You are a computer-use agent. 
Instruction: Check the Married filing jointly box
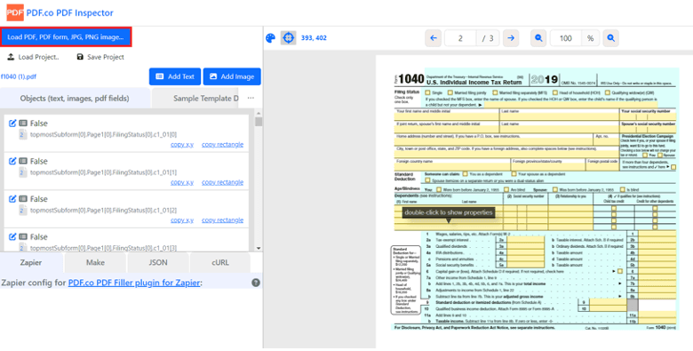(x=450, y=92)
